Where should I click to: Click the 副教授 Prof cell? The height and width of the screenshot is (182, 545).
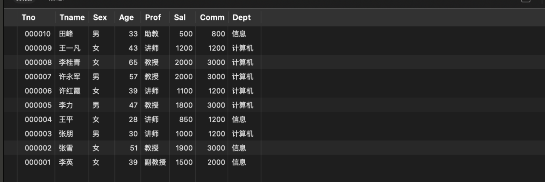(155, 162)
